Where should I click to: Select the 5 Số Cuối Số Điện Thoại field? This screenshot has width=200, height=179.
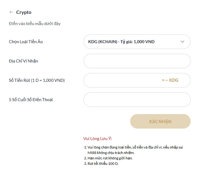pyautogui.click(x=137, y=100)
